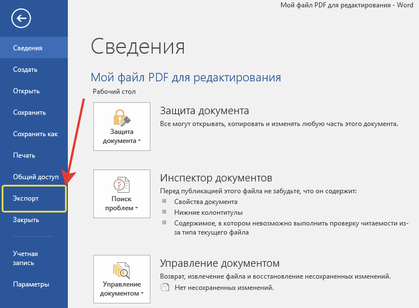Open Печать in the sidebar
Screen dimensions: 419x308
[x=34, y=155]
